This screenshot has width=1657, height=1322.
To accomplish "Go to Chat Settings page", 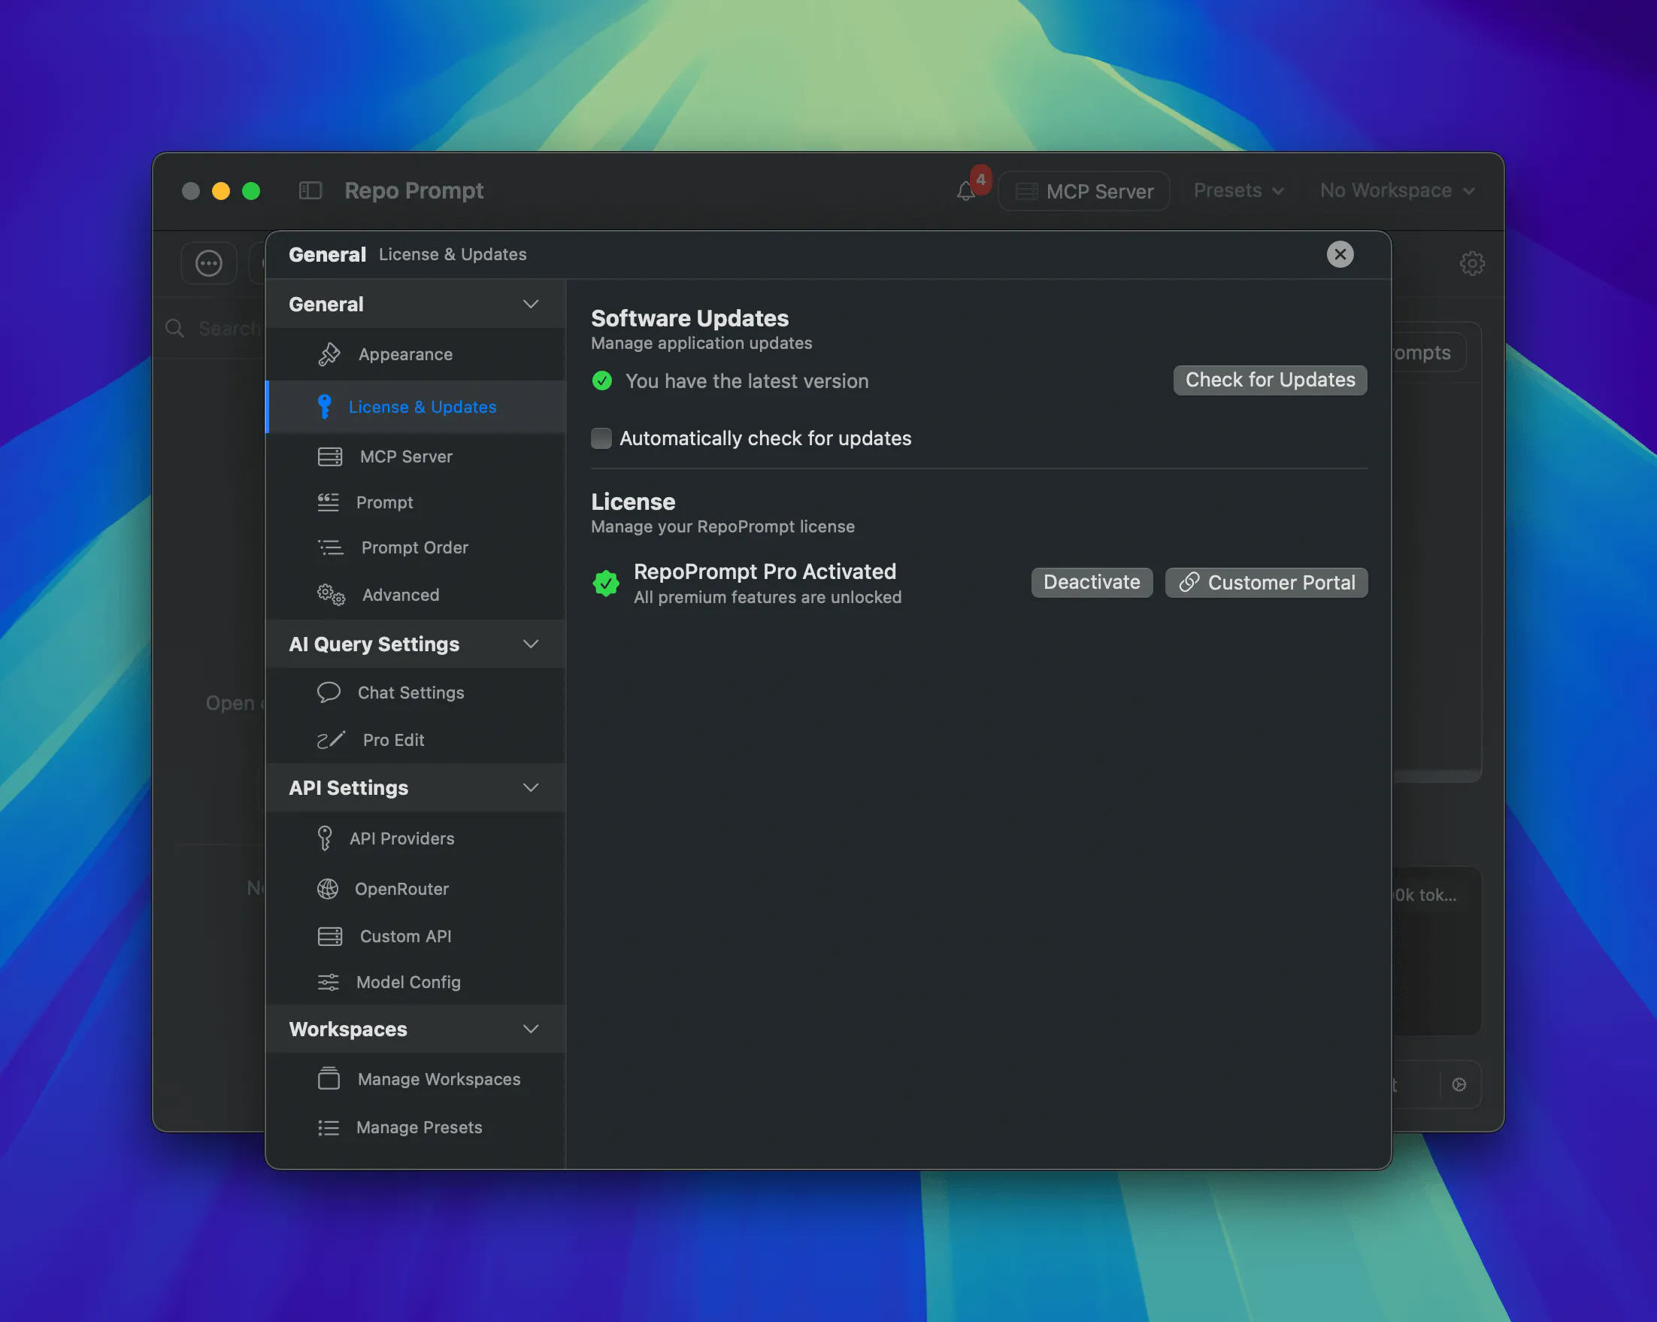I will pos(416,693).
